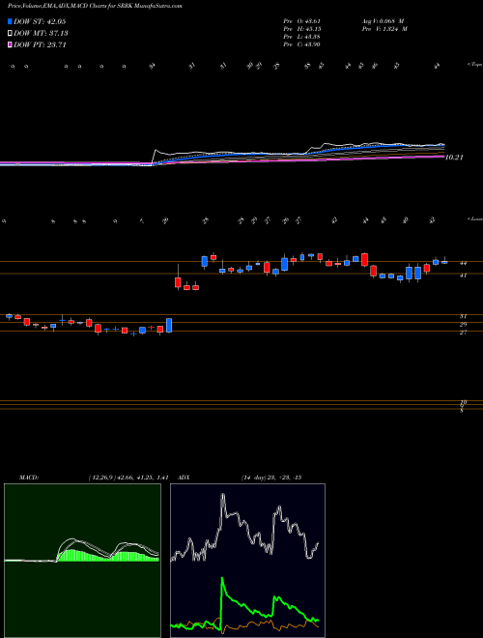The height and width of the screenshot is (638, 483).
Task: Click the 'Pre O: 43.61' value
Action: [x=302, y=21]
